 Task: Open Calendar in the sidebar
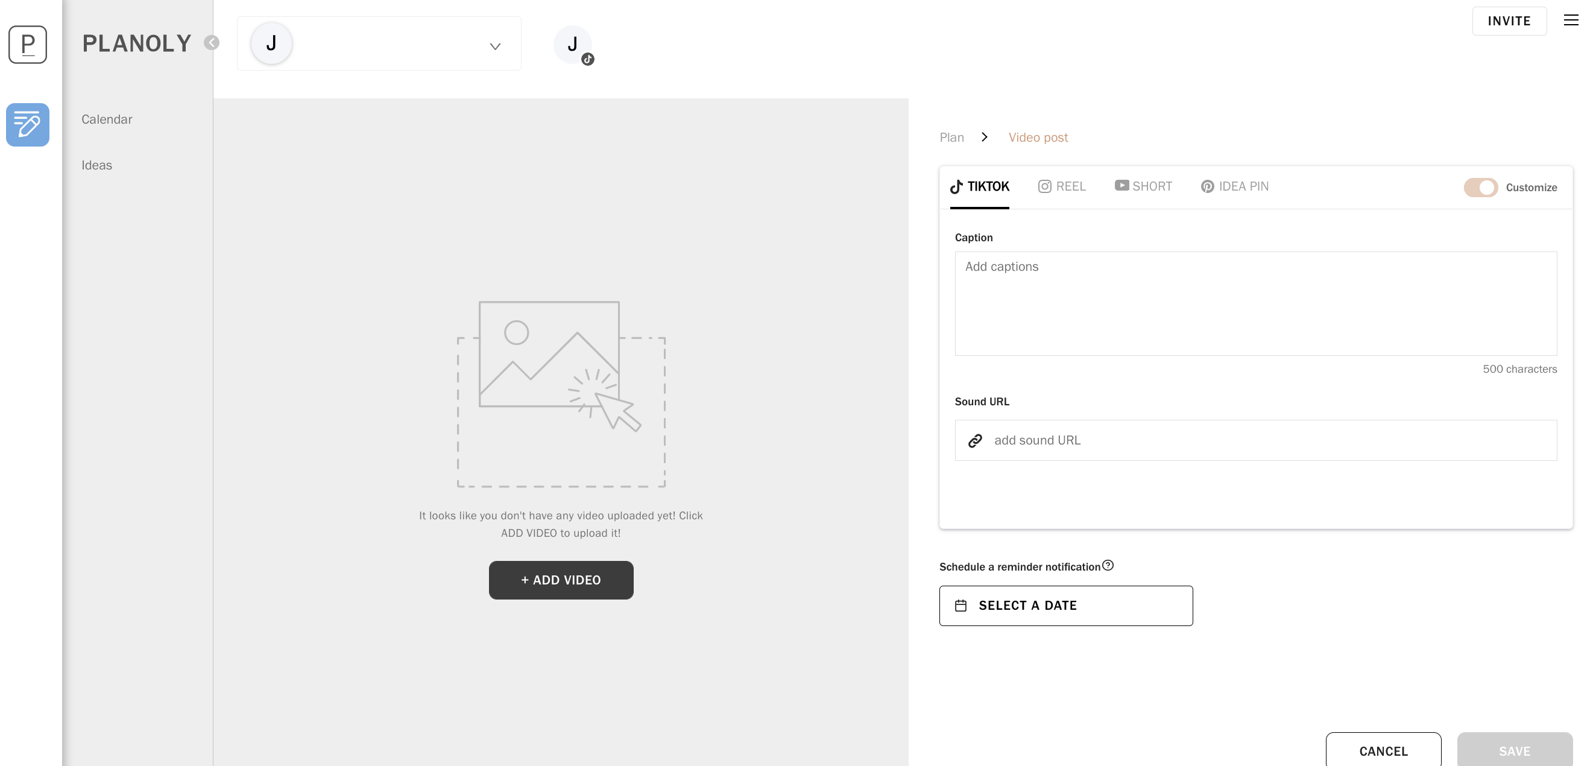(107, 119)
